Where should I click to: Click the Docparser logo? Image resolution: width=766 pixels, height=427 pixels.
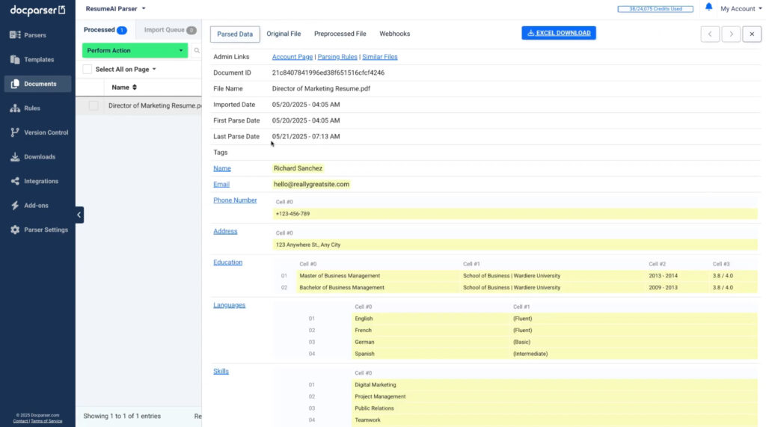pyautogui.click(x=37, y=10)
